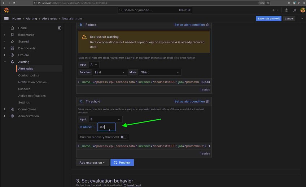Delete the Reduce expression with trash icon
The width and height of the screenshot is (306, 187).
(207, 25)
